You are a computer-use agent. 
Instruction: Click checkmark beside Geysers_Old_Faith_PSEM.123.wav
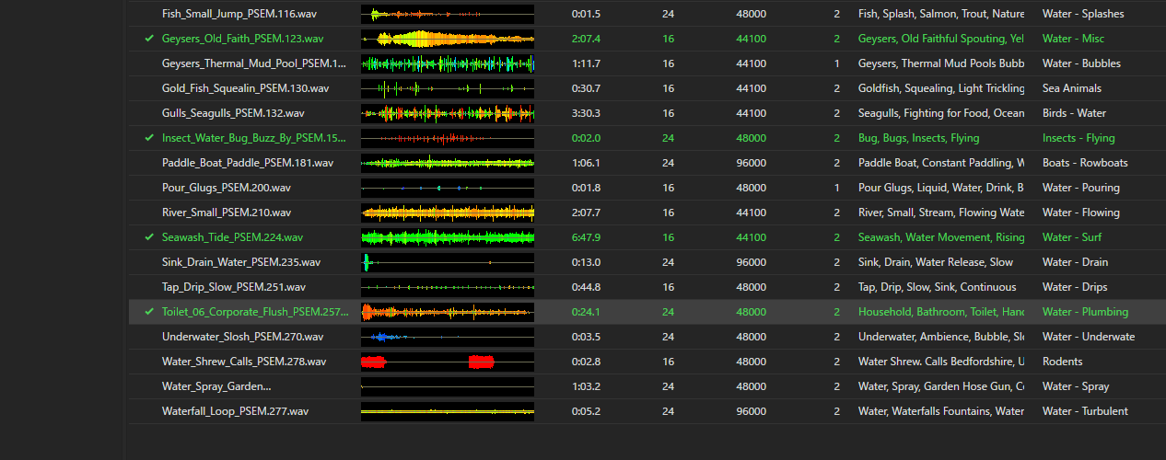click(149, 39)
